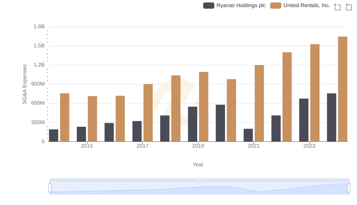Click the 300M y-axis label
Image resolution: width=357 pixels, height=205 pixels.
tap(38, 122)
